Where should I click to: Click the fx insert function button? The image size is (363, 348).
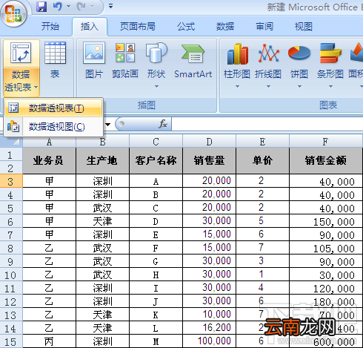[163, 124]
